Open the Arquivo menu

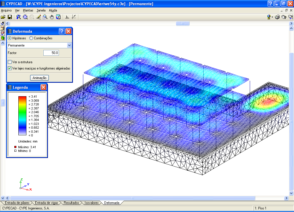(6, 10)
